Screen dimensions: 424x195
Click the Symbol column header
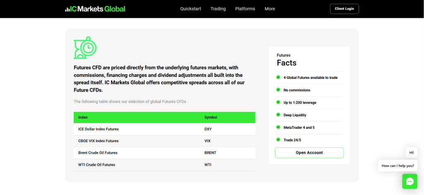tap(211, 117)
